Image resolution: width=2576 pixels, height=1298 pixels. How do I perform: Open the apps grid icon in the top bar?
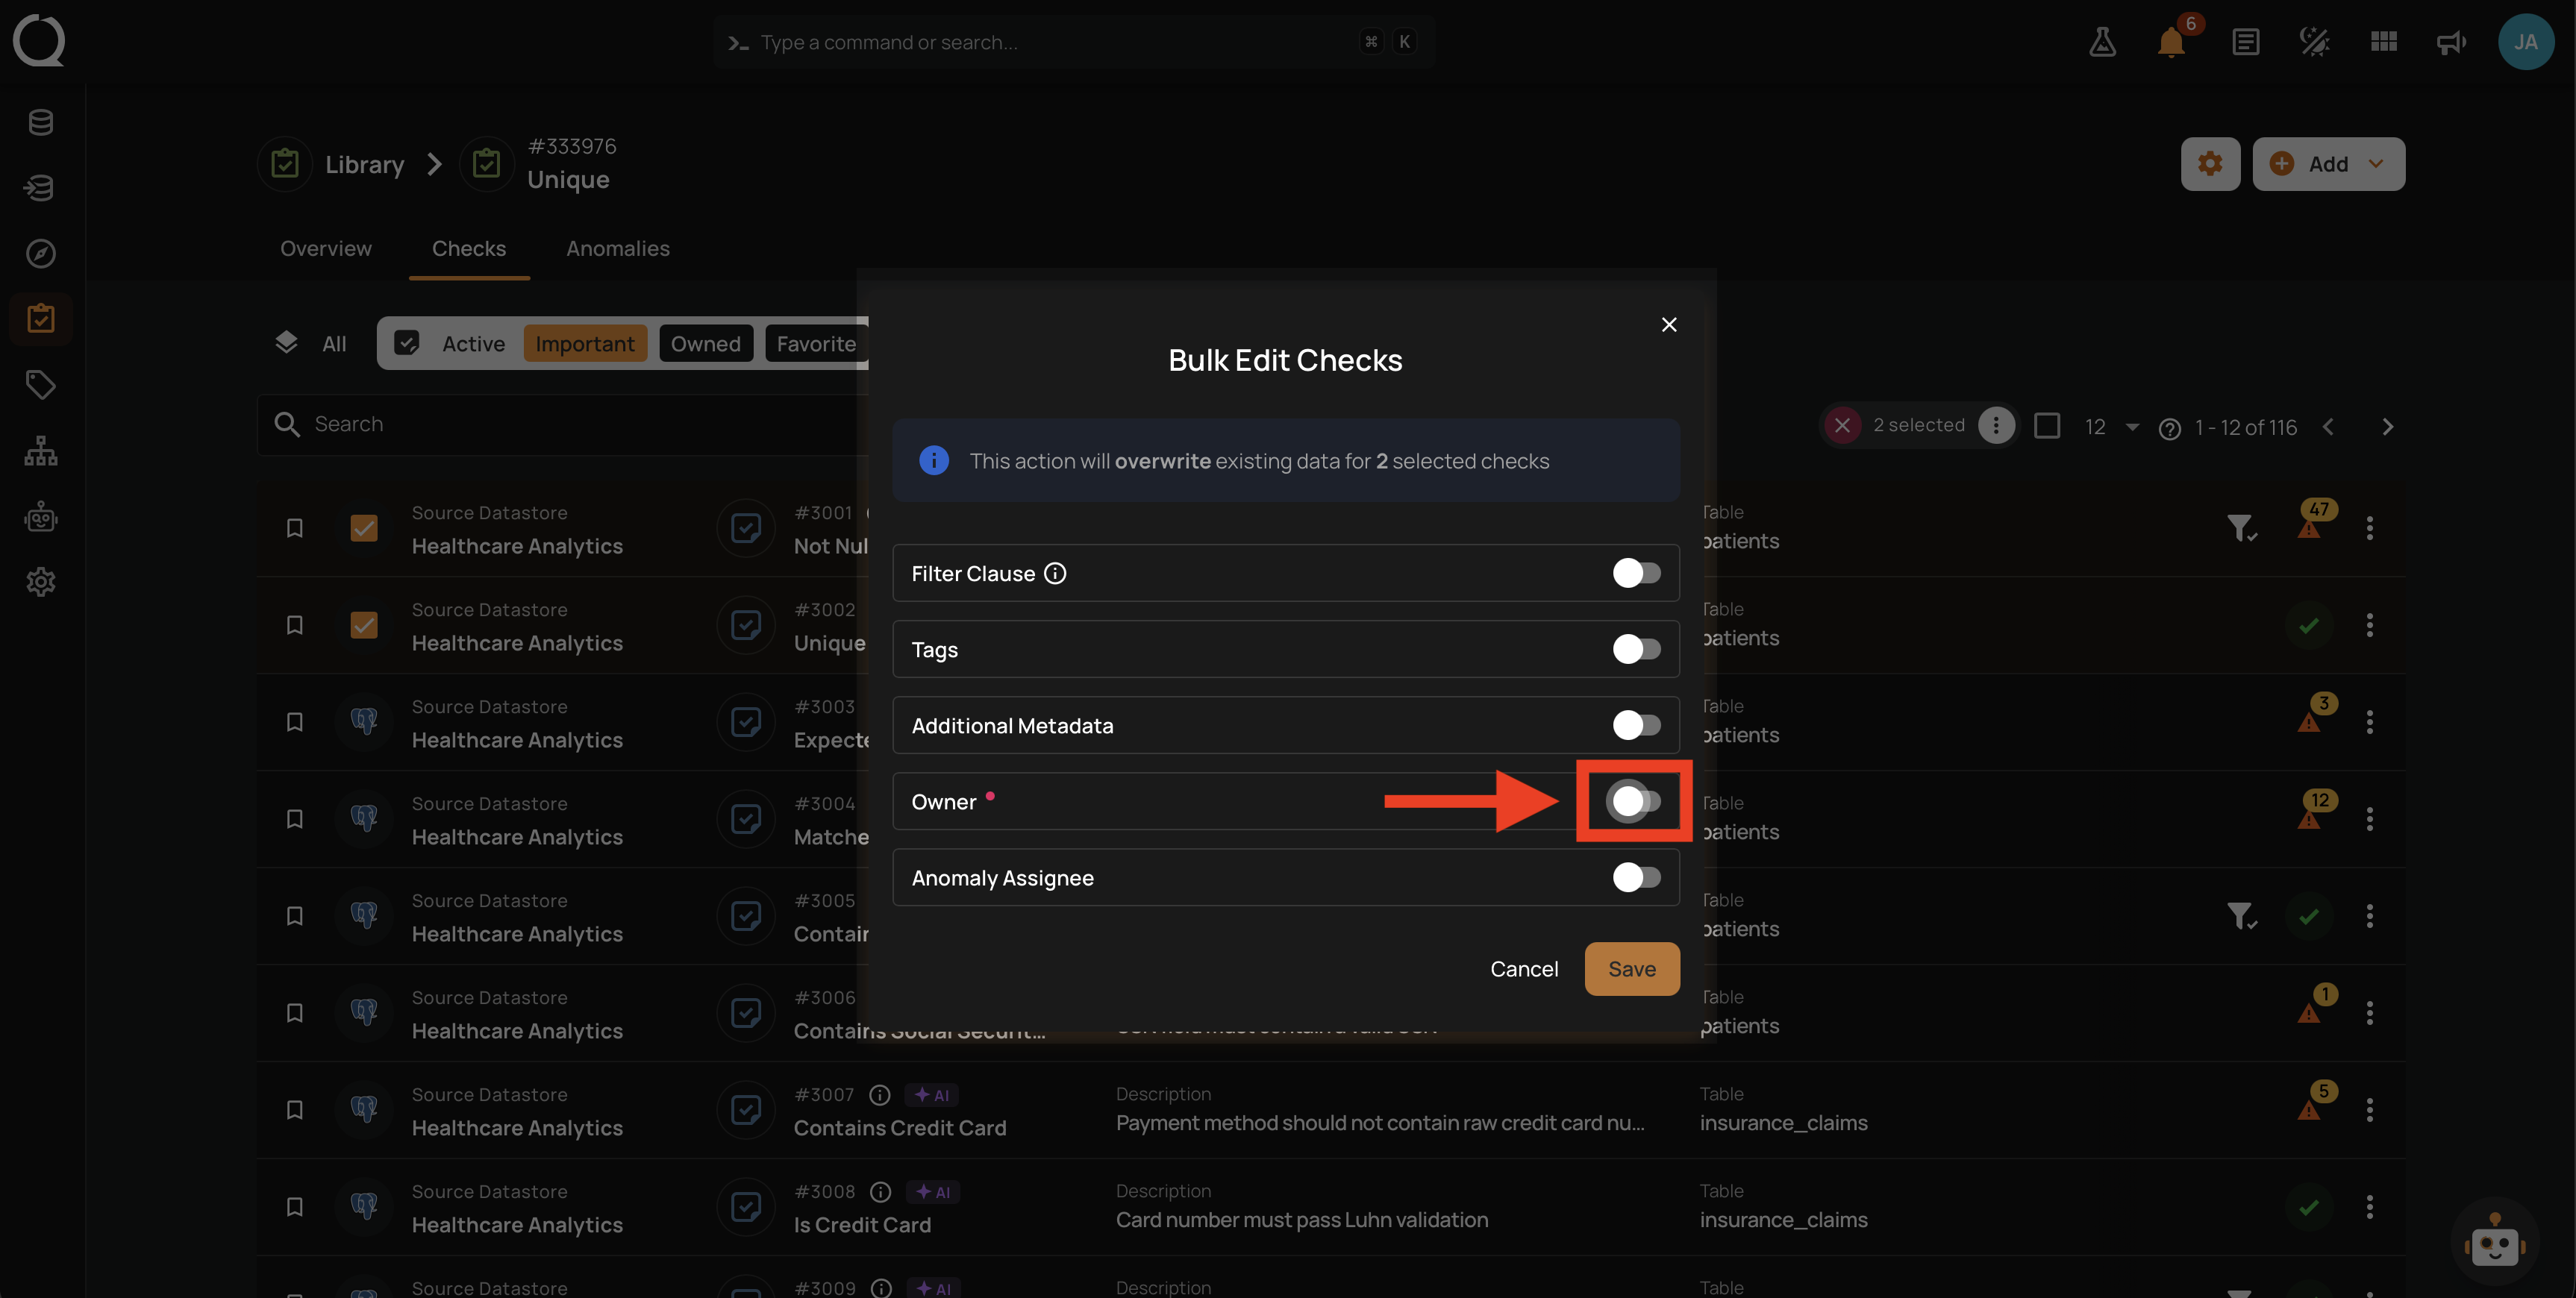tap(2383, 42)
